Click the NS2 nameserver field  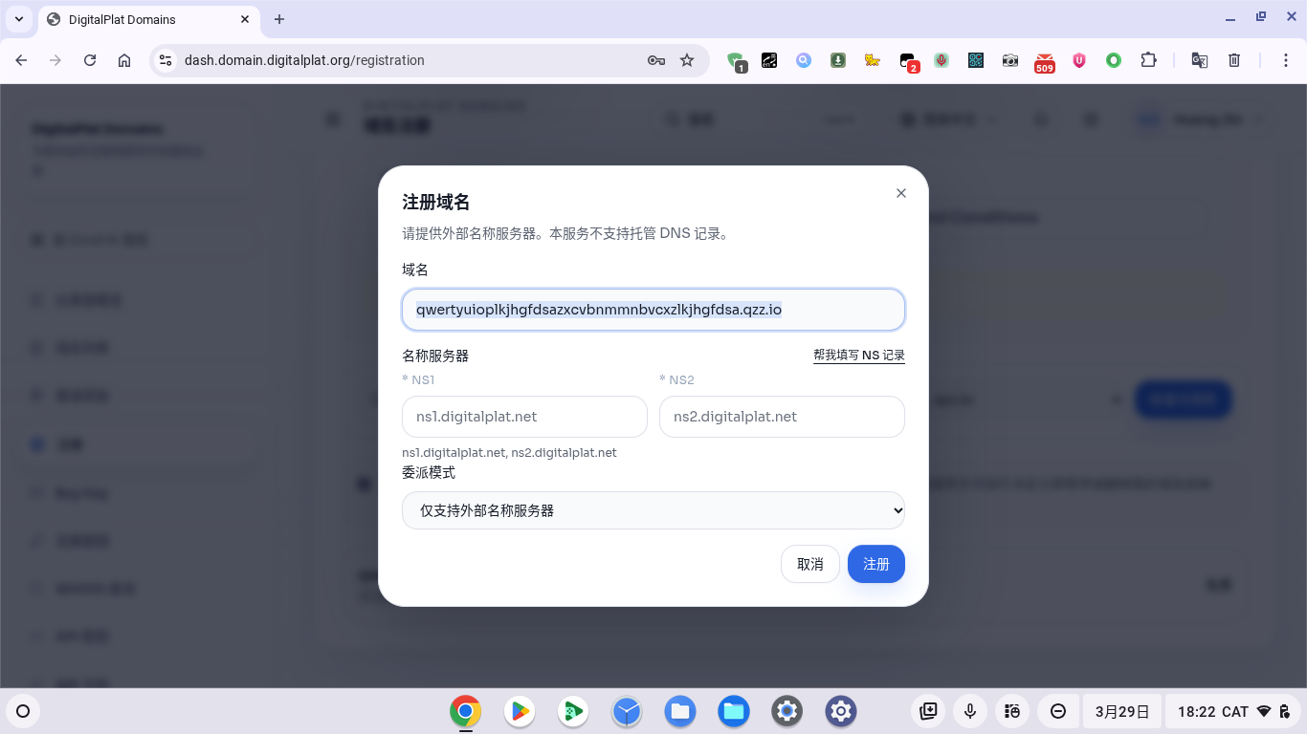[x=782, y=417]
